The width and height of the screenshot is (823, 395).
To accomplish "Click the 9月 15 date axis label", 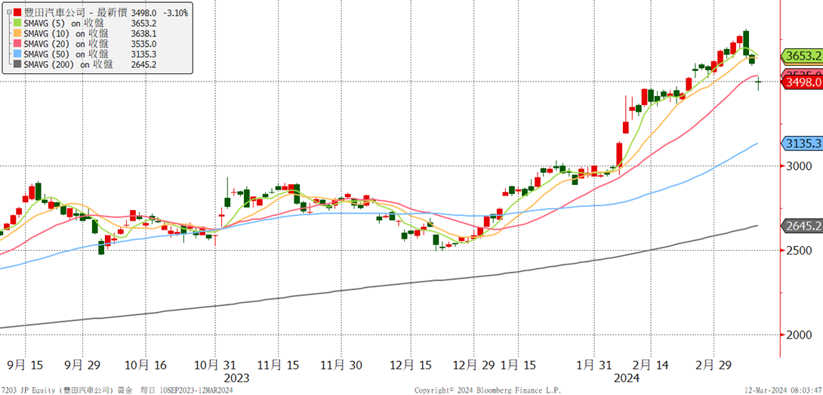I will [25, 363].
